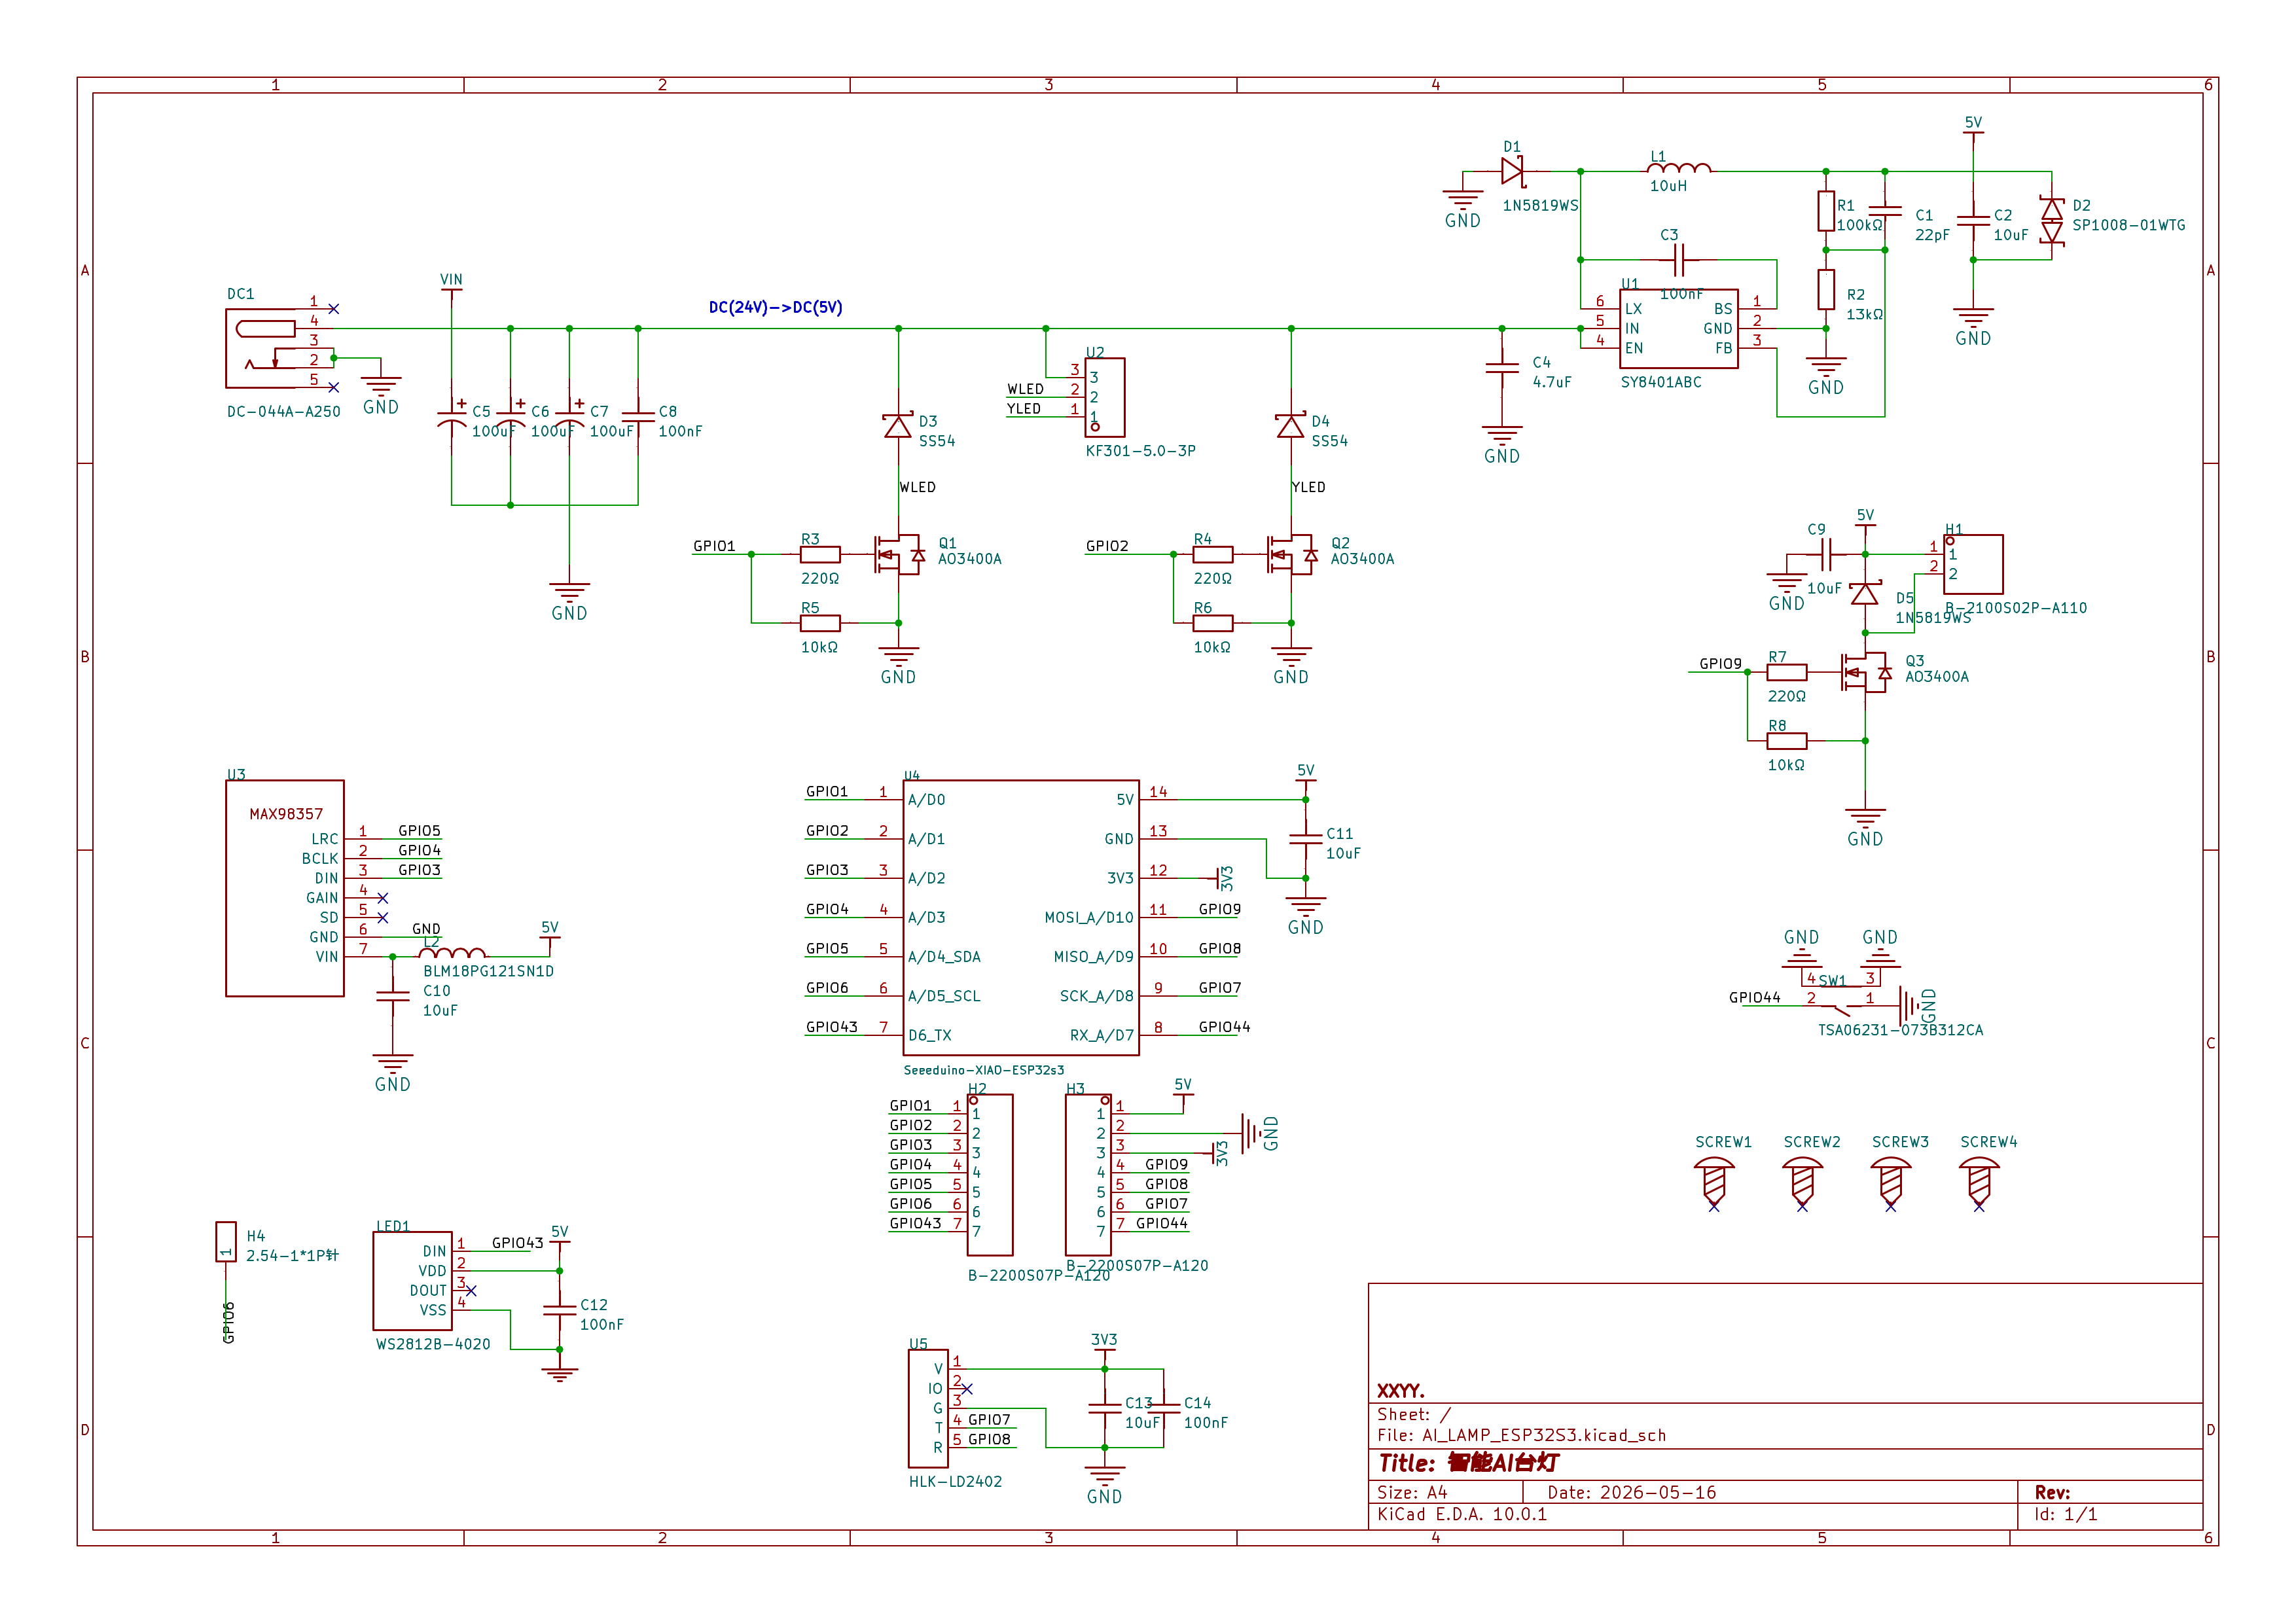The image size is (2296, 1623).
Task: Click the R6 10kΩ resistor symbol
Action: 1213,623
